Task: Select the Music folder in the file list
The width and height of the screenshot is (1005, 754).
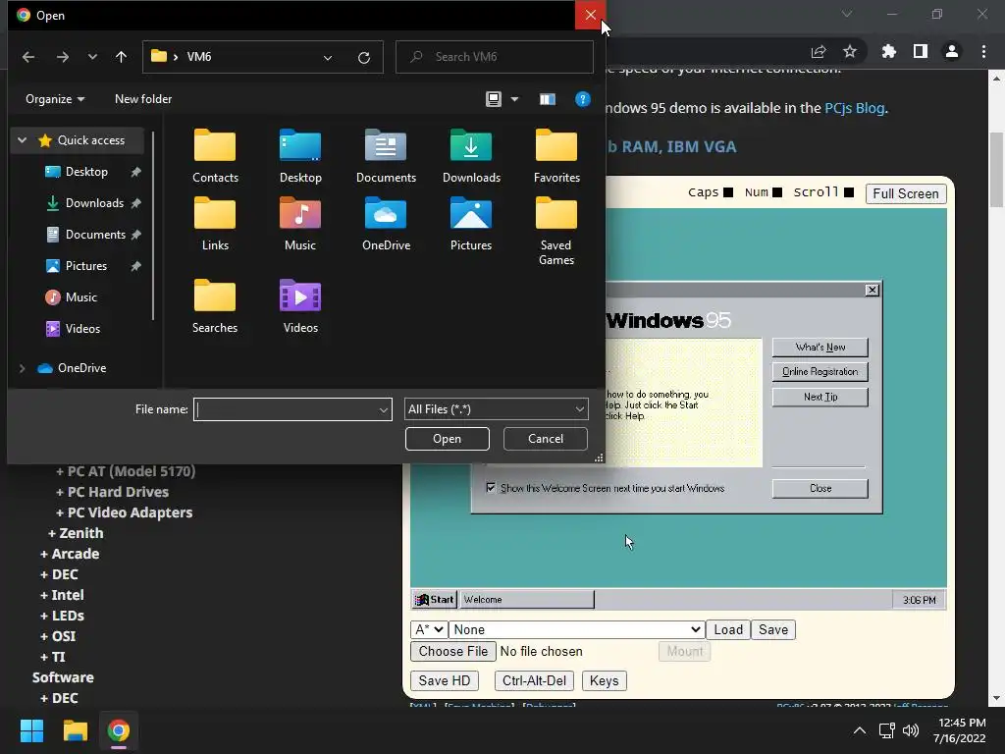Action: [300, 225]
